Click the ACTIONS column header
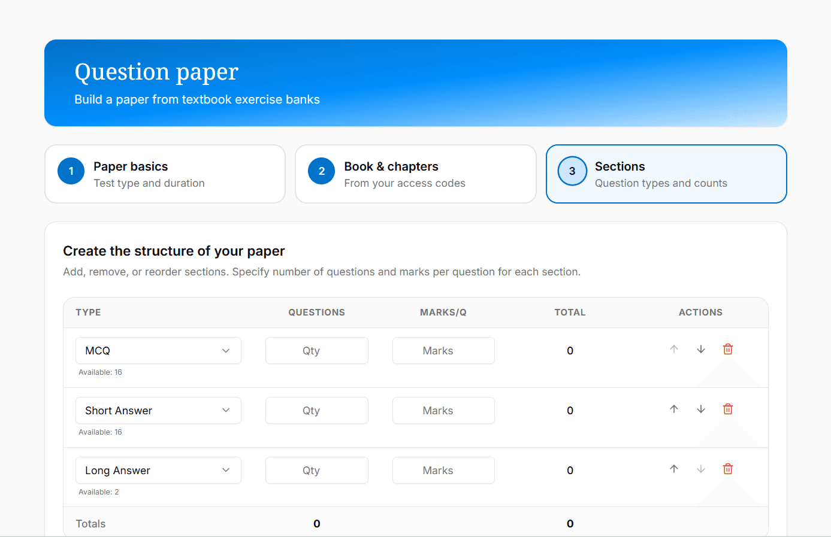 pyautogui.click(x=700, y=313)
